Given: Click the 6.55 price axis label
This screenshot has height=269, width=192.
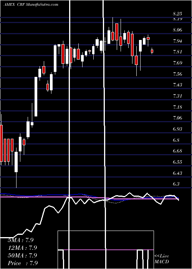Looking at the screenshot, I should click(177, 162).
